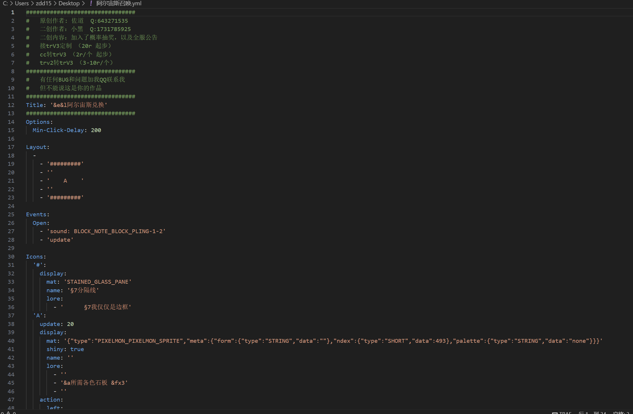This screenshot has width=633, height=414.
Task: Open the Desktop breadcrumb folder
Action: [69, 3]
